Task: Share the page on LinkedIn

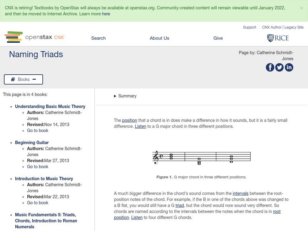Action: tap(289, 67)
